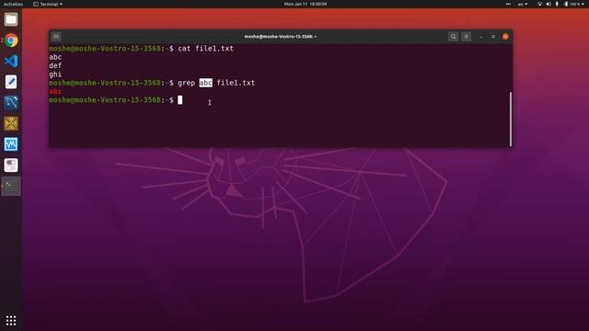Click the ghi line in cat output
589x331 pixels.
55,74
